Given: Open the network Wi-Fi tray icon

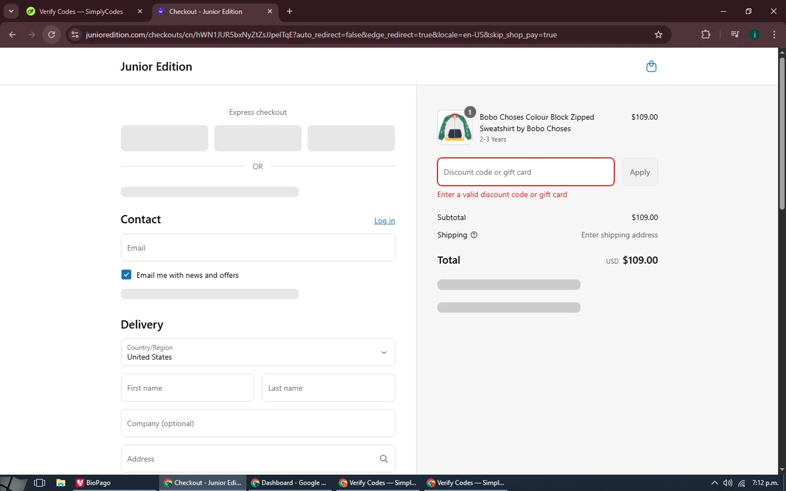Looking at the screenshot, I should coord(741,483).
